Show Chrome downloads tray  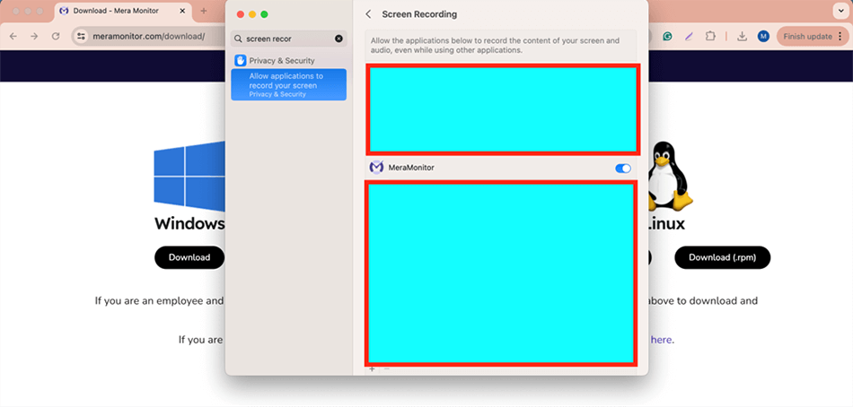click(x=742, y=37)
